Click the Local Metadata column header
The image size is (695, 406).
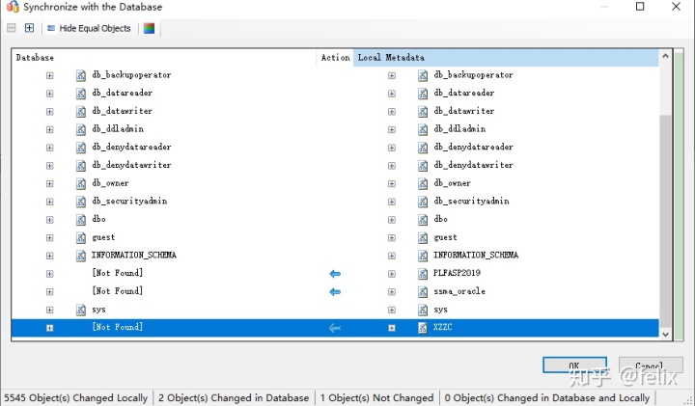(506, 58)
